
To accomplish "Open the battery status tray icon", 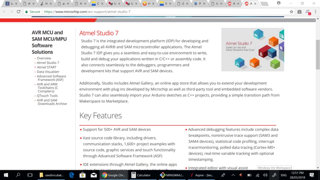I will 249,175.
